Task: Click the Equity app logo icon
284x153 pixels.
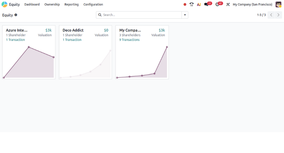Action: (4, 4)
